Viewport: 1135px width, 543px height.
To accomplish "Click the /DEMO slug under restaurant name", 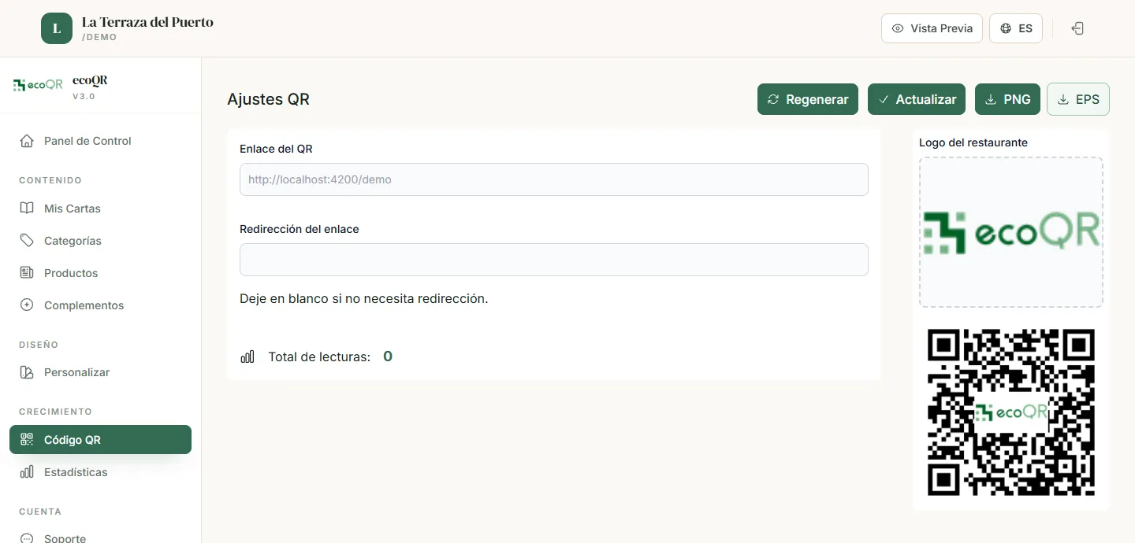I will (x=99, y=37).
